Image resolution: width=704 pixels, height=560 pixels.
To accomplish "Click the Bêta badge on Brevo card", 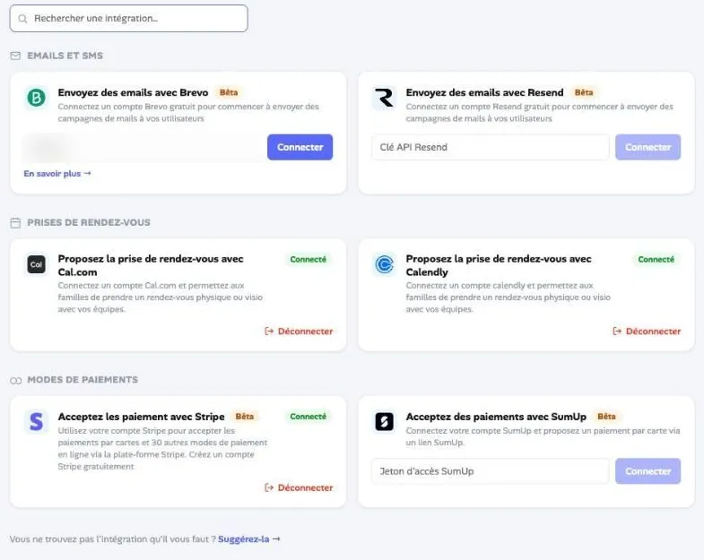I will point(229,92).
